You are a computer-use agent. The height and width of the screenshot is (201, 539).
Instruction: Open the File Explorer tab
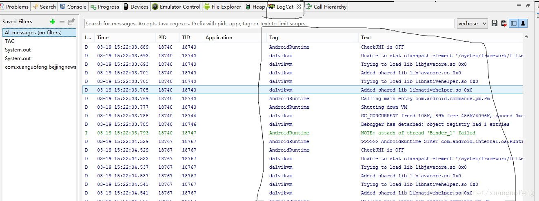(x=222, y=7)
